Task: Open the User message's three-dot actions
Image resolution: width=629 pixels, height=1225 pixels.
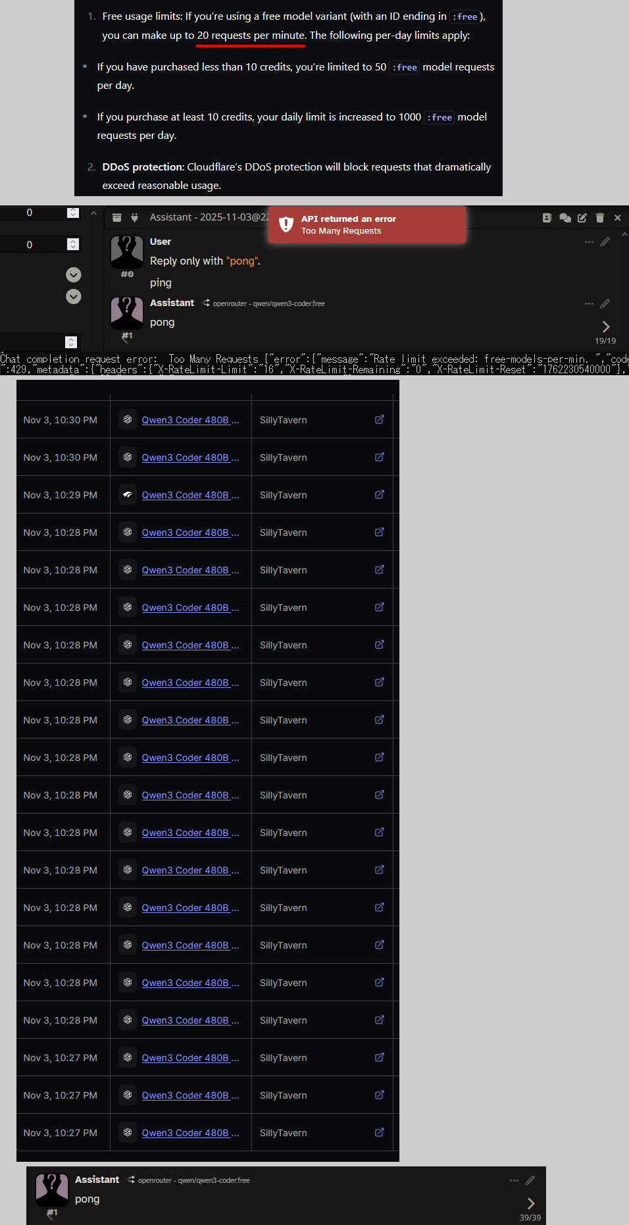Action: pyautogui.click(x=589, y=242)
